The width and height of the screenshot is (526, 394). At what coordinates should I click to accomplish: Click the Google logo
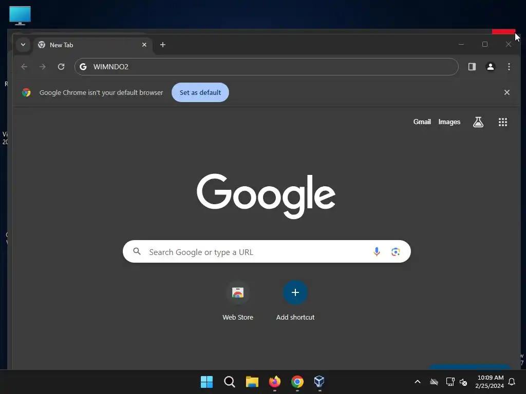(x=266, y=195)
